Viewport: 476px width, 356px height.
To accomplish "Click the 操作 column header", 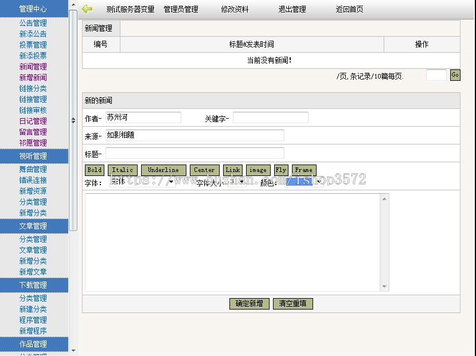I will pyautogui.click(x=422, y=44).
